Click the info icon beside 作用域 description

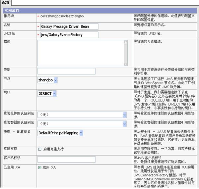[x=135, y=16]
